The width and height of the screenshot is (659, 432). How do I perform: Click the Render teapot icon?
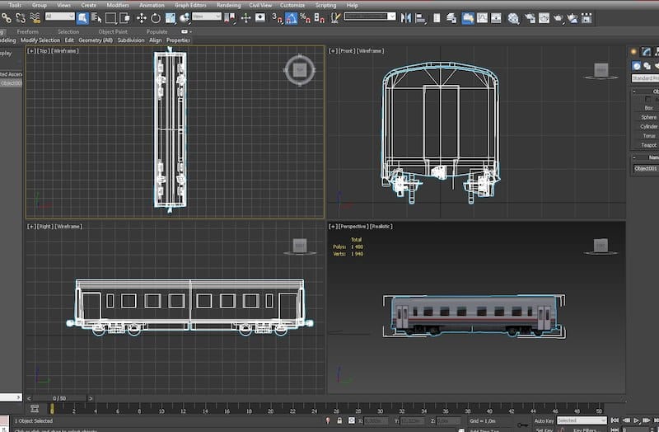point(558,17)
